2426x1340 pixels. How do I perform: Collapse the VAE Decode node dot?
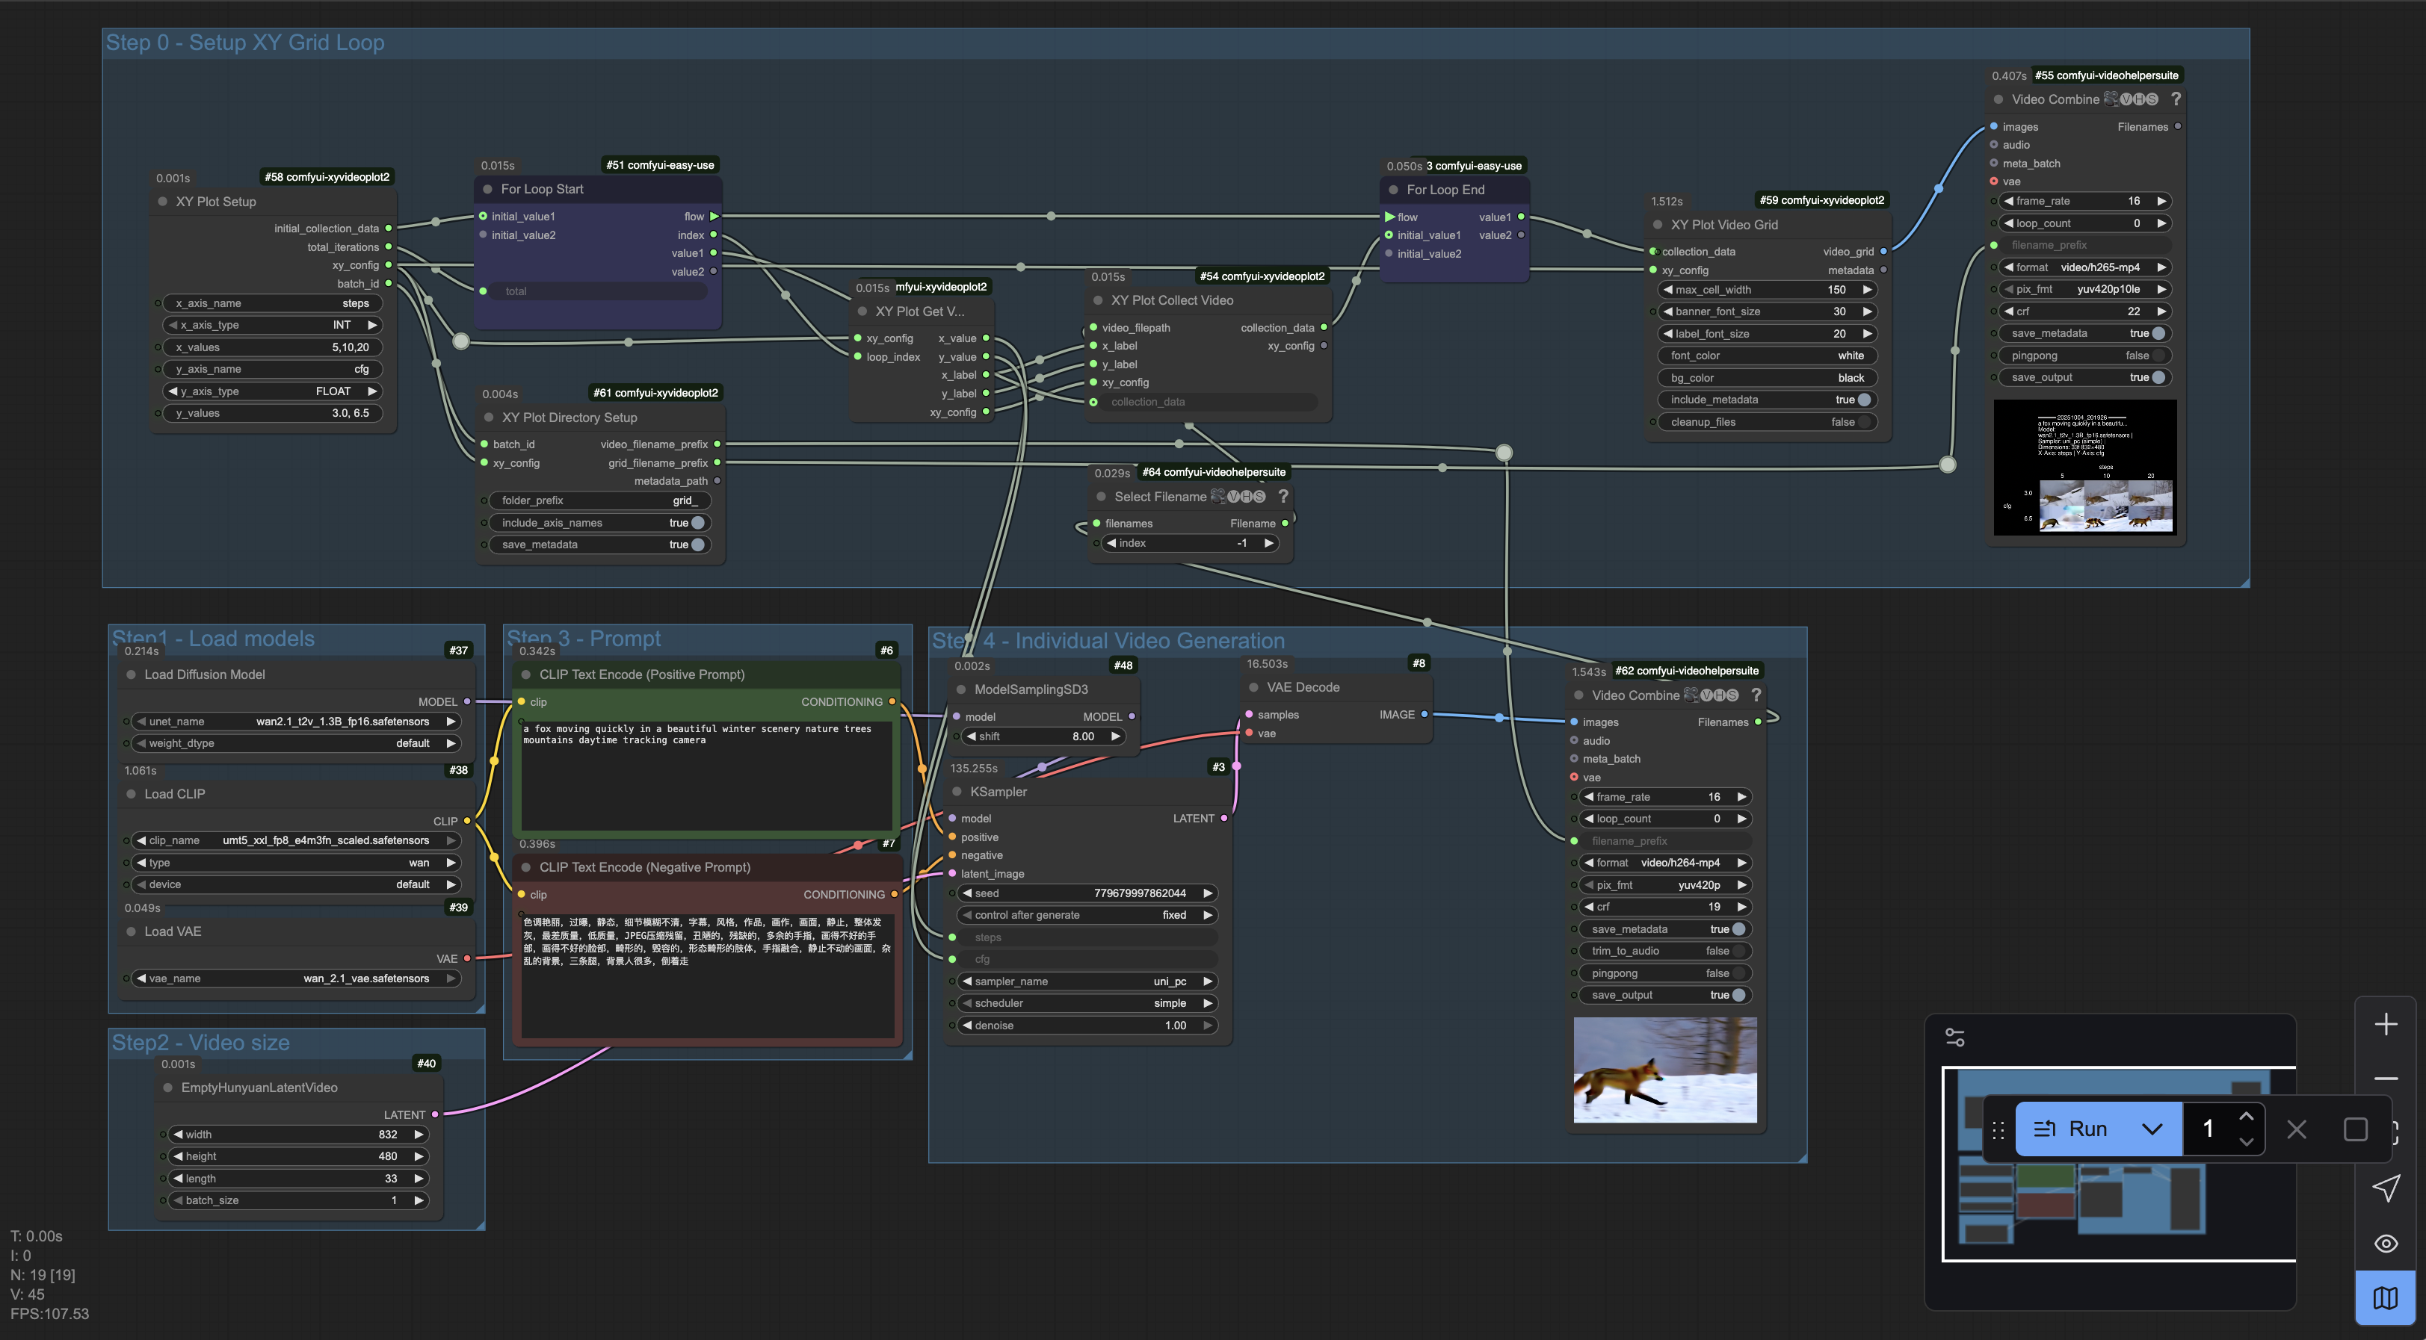(1253, 687)
